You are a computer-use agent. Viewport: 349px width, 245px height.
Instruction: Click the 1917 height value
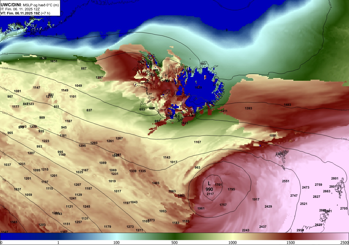pyautogui.click(x=256, y=200)
